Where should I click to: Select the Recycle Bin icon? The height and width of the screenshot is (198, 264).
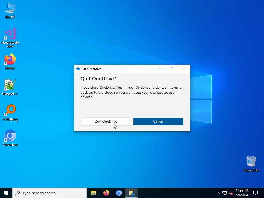tap(251, 164)
